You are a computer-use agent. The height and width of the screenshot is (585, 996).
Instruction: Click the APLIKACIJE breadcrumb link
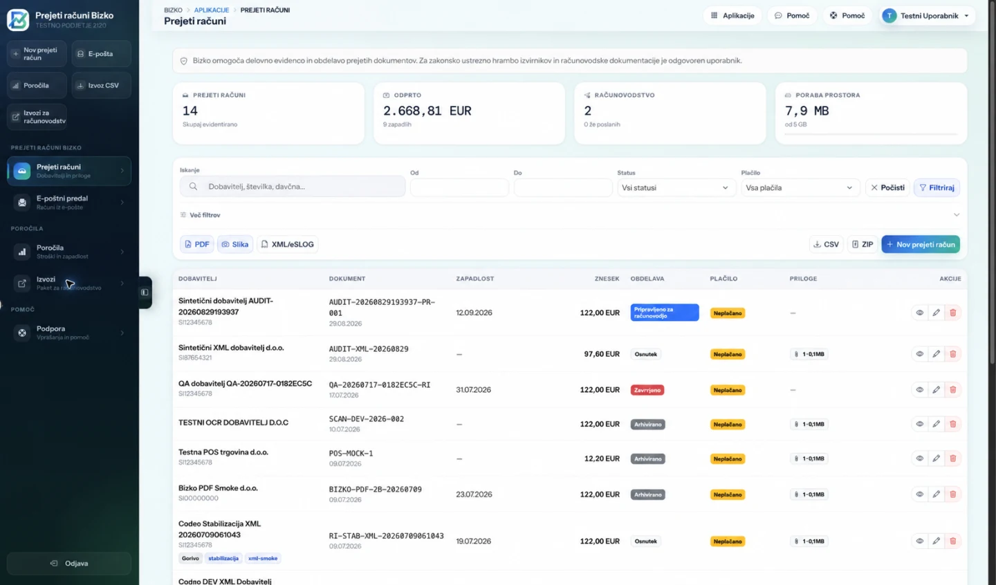(x=212, y=10)
